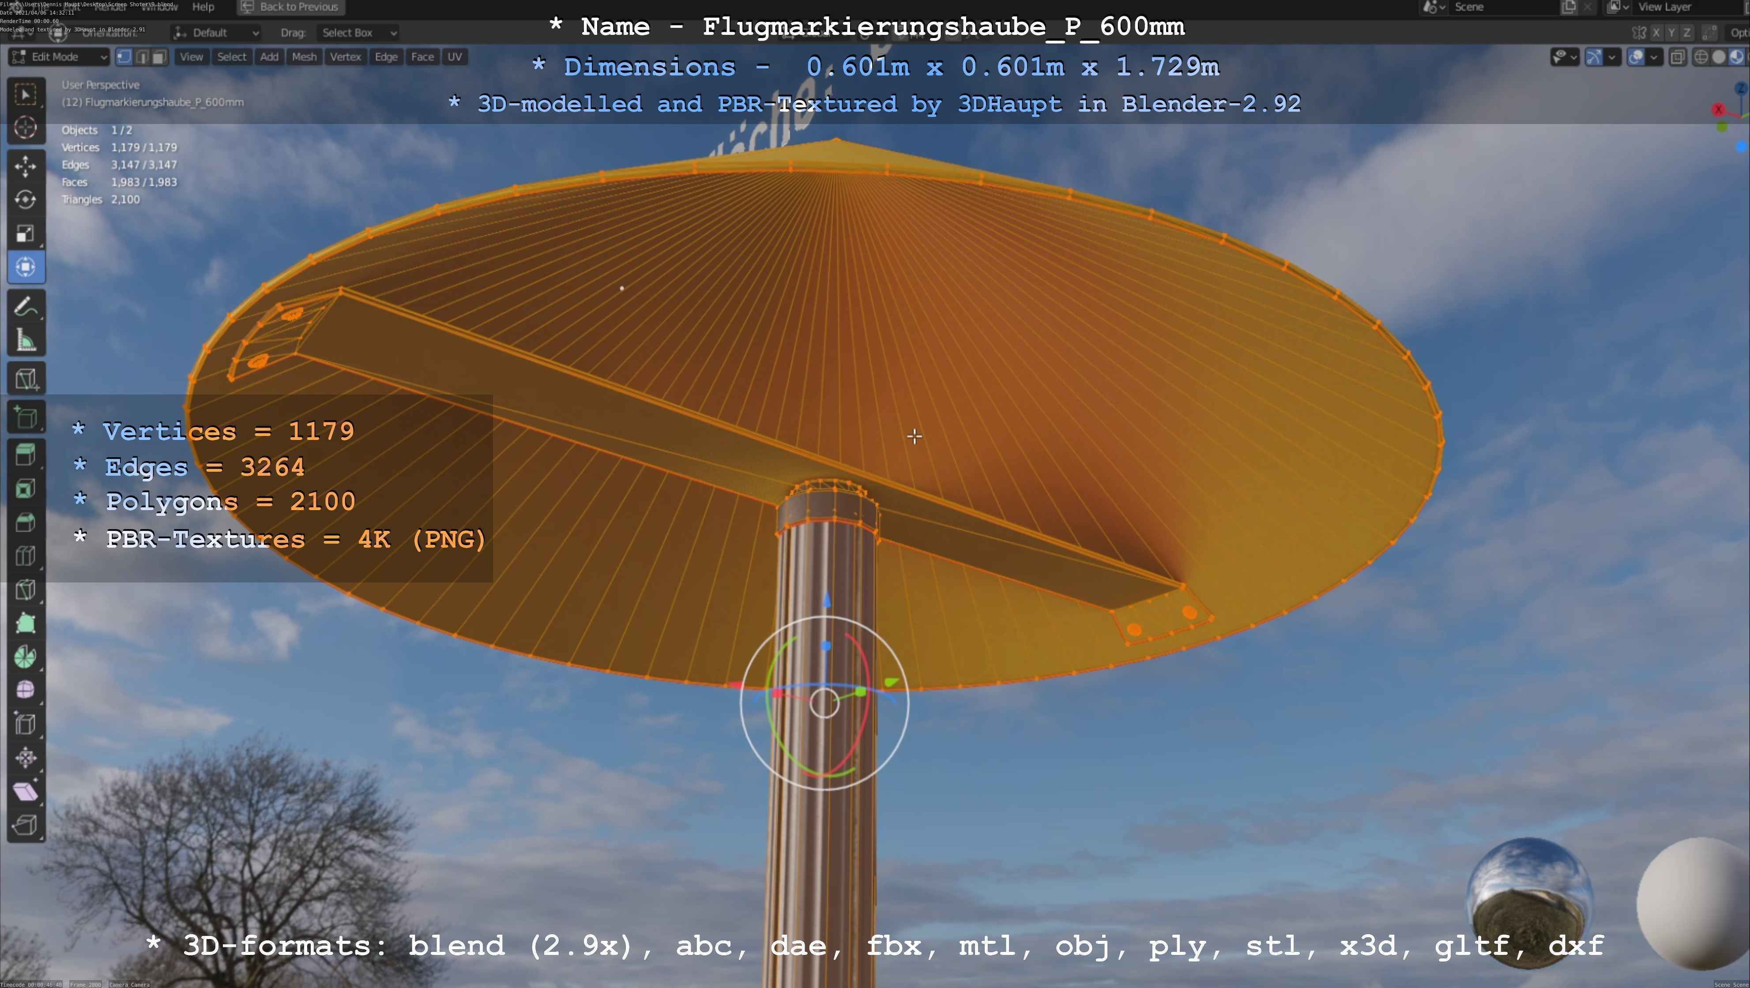Open the Help menu
This screenshot has height=988, width=1750.
203,7
